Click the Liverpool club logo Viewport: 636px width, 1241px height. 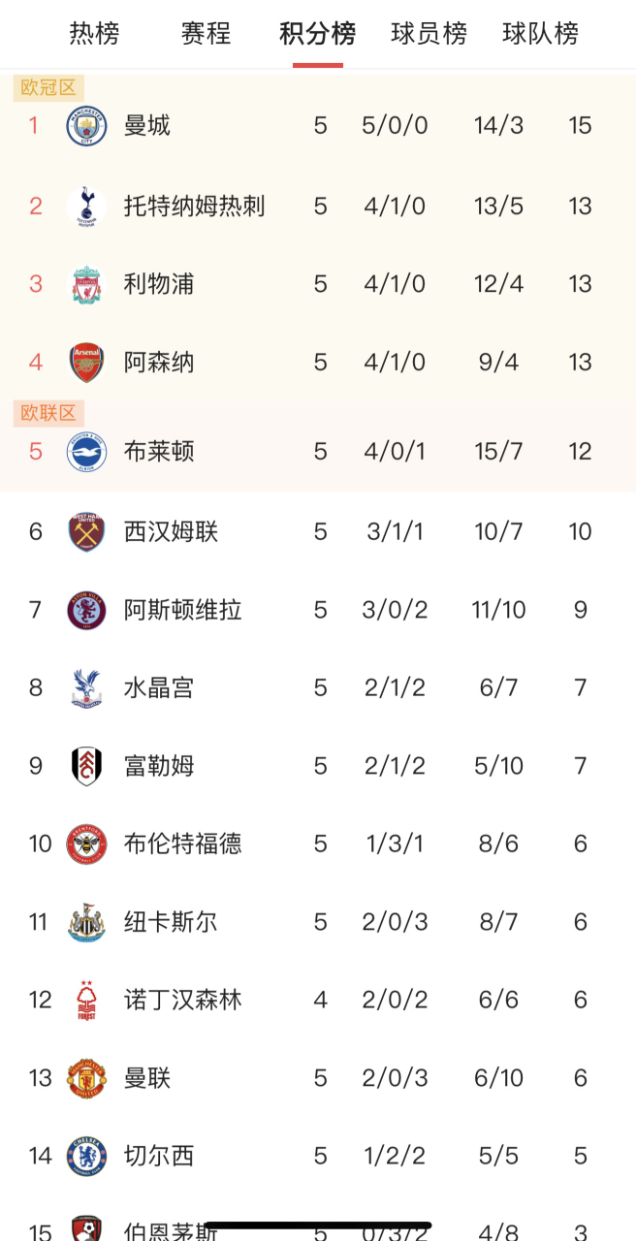(88, 284)
